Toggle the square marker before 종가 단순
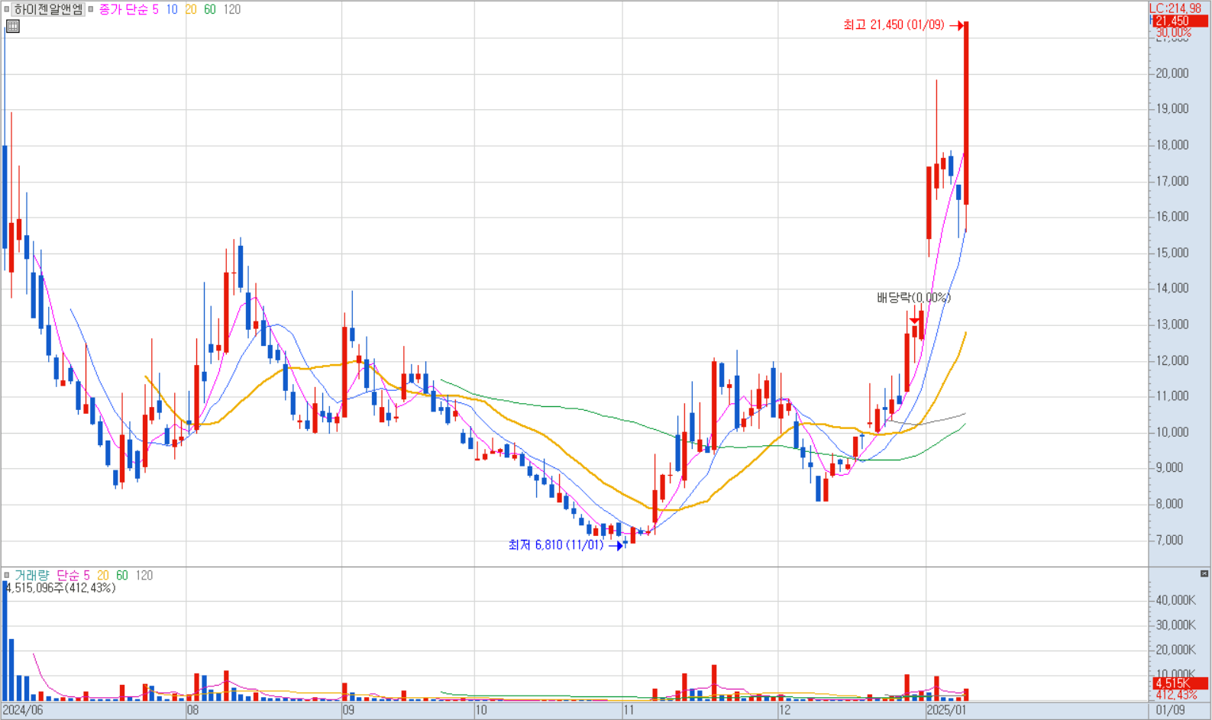The height and width of the screenshot is (720, 1212). point(91,9)
